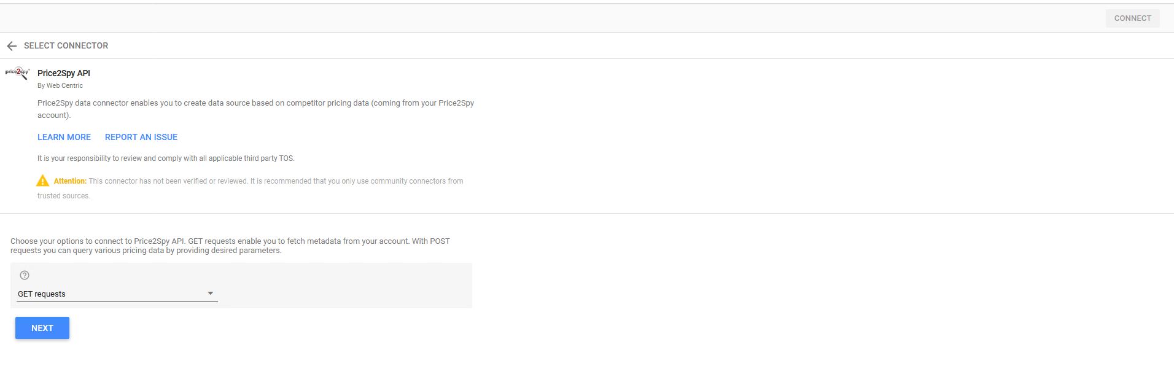Click the third party TOS responsibility notice
The height and width of the screenshot is (382, 1174).
click(166, 158)
